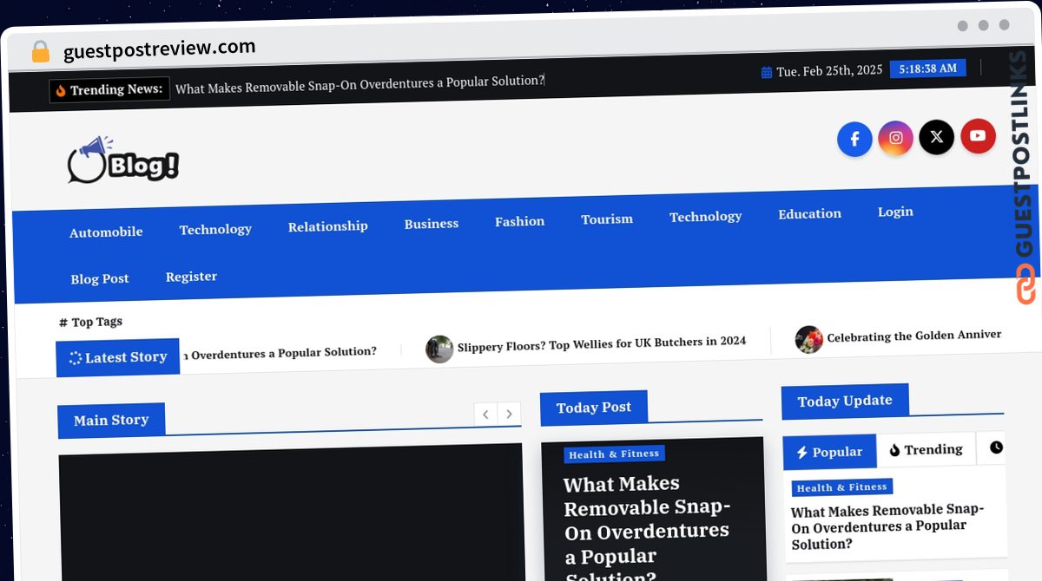Open the X (Twitter) social icon
Image resolution: width=1042 pixels, height=581 pixels.
[936, 137]
